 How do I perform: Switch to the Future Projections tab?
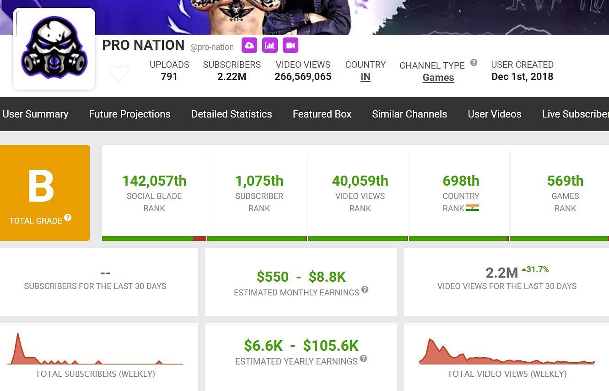(x=129, y=114)
